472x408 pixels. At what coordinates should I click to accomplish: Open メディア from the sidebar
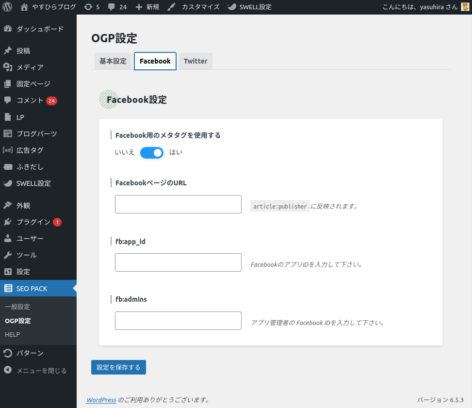tap(30, 67)
